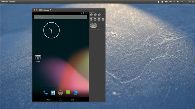Screen dimensions: 195x109
Task: Tap the magnifier icon in Google bar
Action: [36, 17]
